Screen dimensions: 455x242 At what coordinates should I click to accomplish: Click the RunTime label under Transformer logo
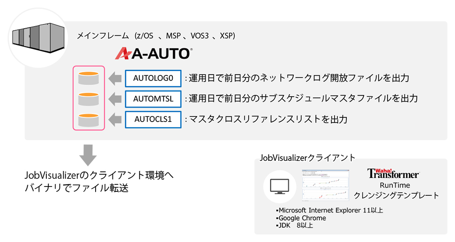click(395, 185)
